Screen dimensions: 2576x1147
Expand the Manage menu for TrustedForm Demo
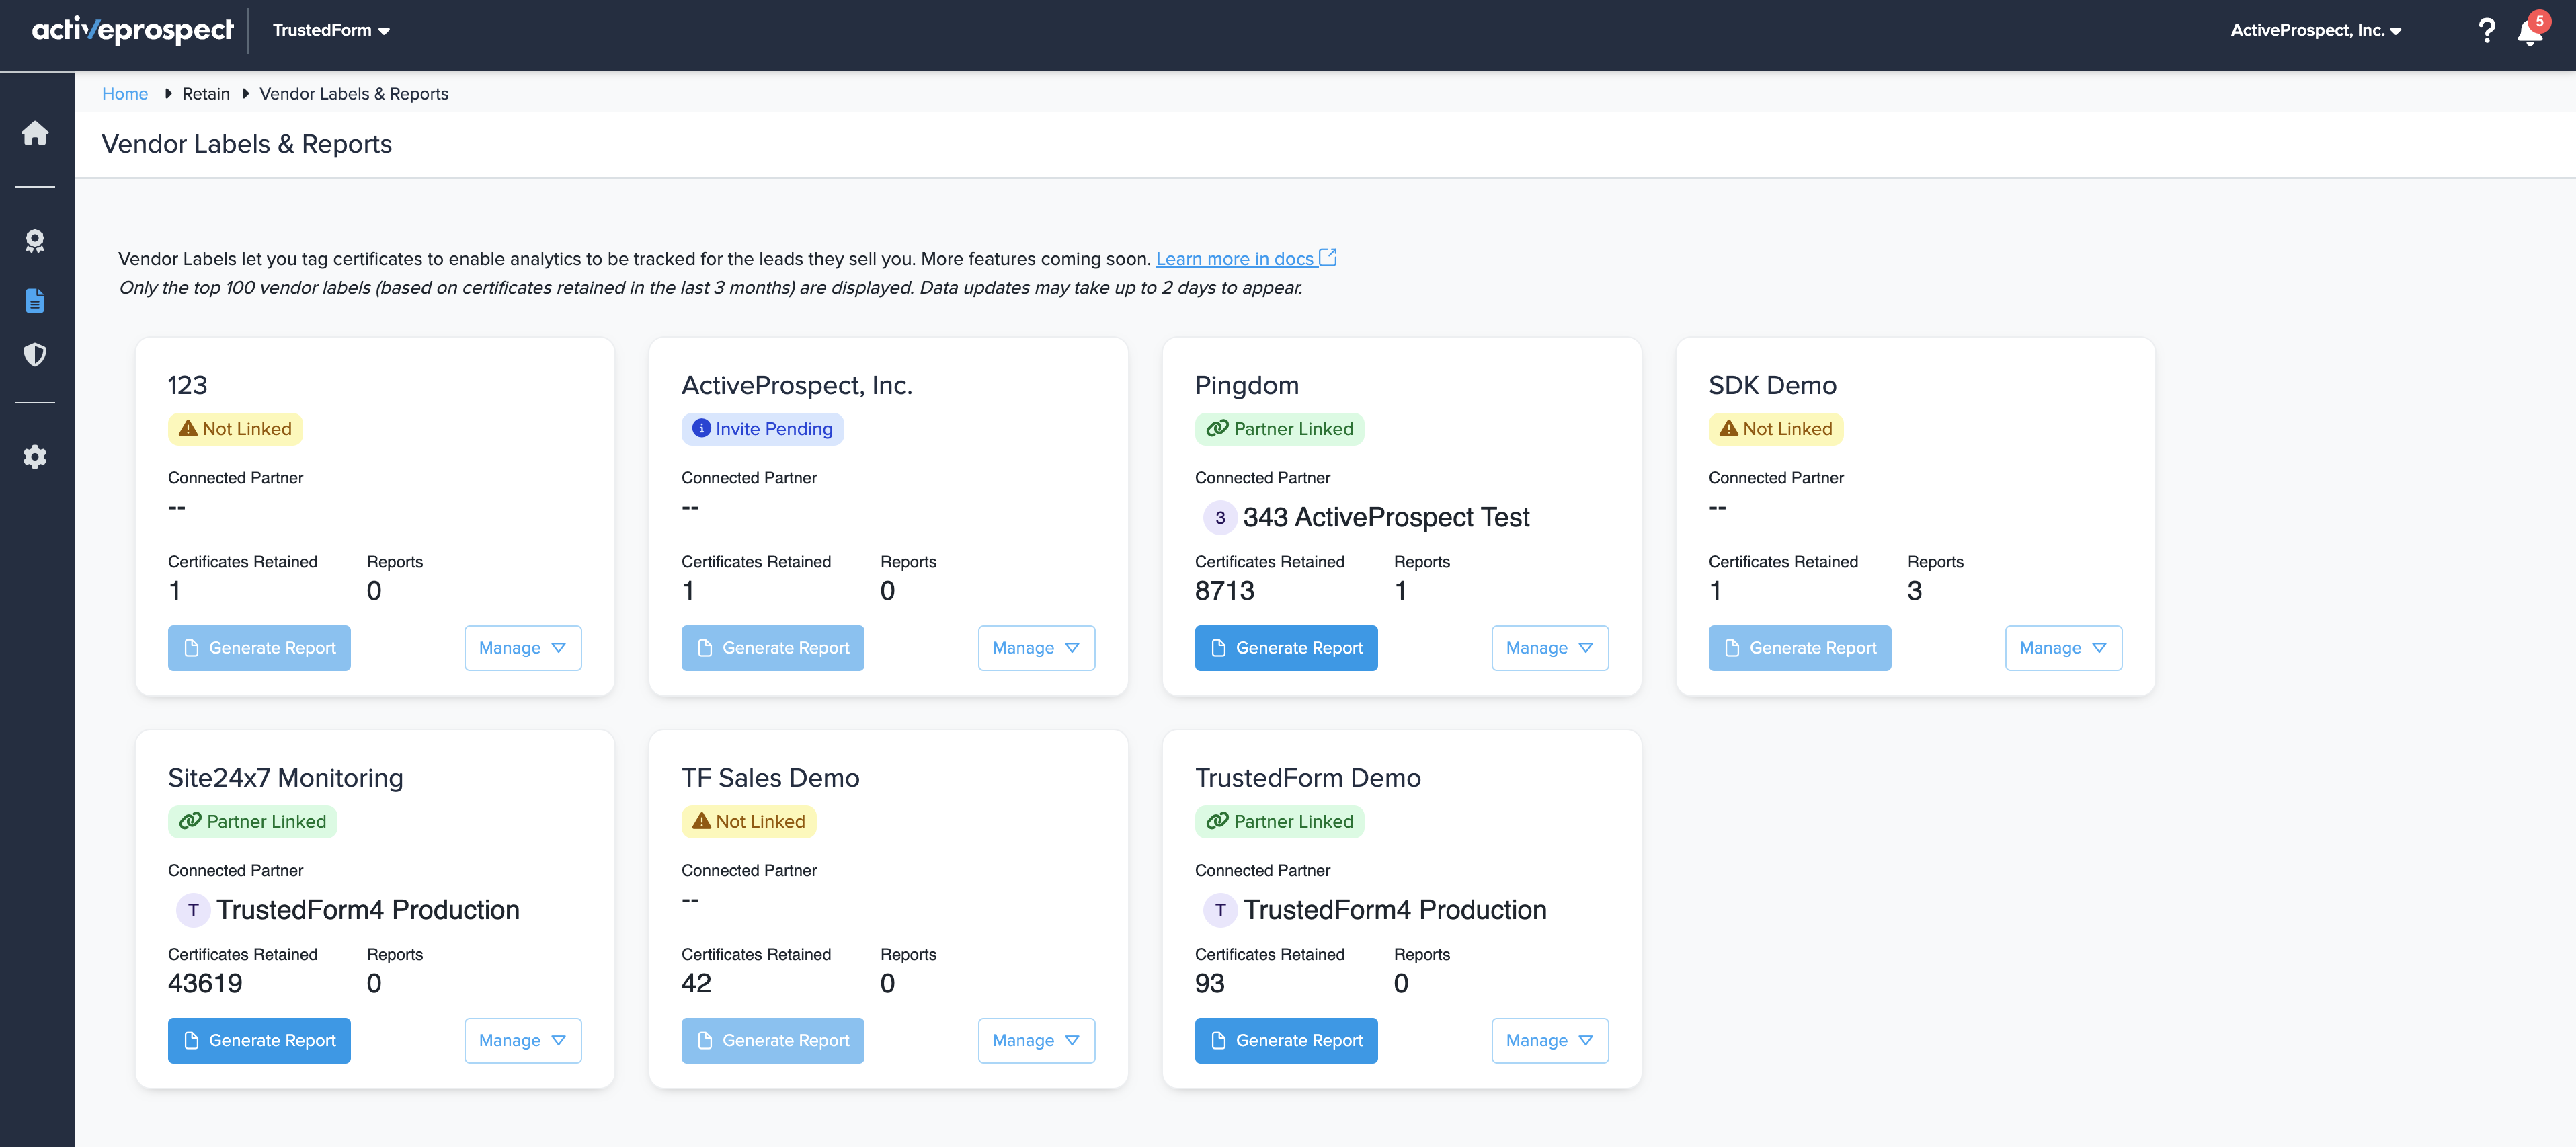pos(1550,1041)
